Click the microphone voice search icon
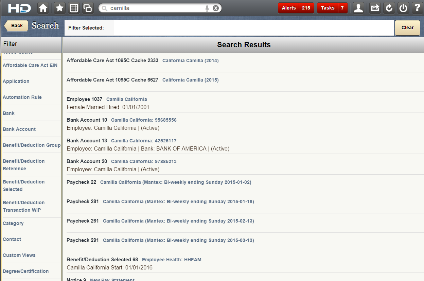 tap(207, 8)
